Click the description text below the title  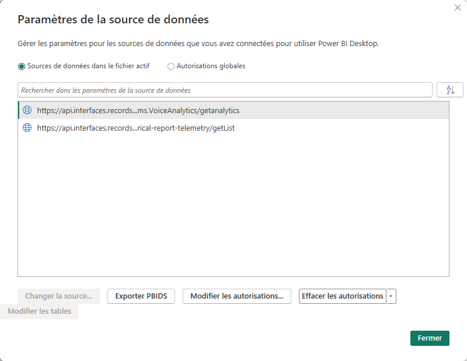pyautogui.click(x=198, y=44)
